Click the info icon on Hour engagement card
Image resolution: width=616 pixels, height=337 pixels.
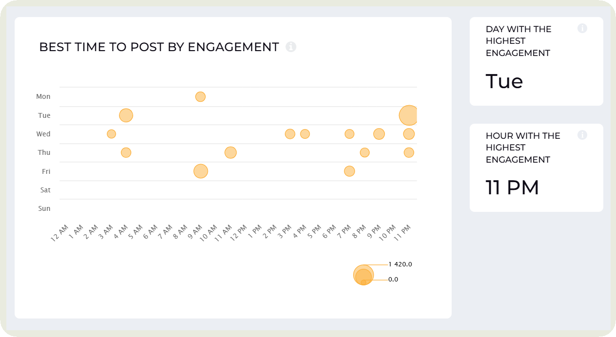(x=582, y=135)
